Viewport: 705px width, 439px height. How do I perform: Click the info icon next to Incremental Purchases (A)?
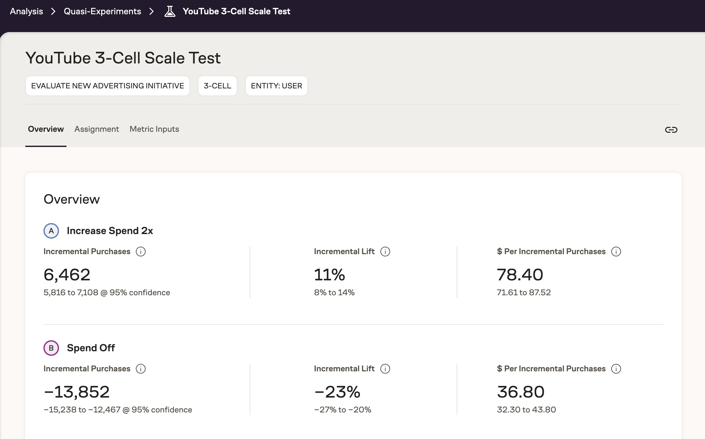[141, 251]
